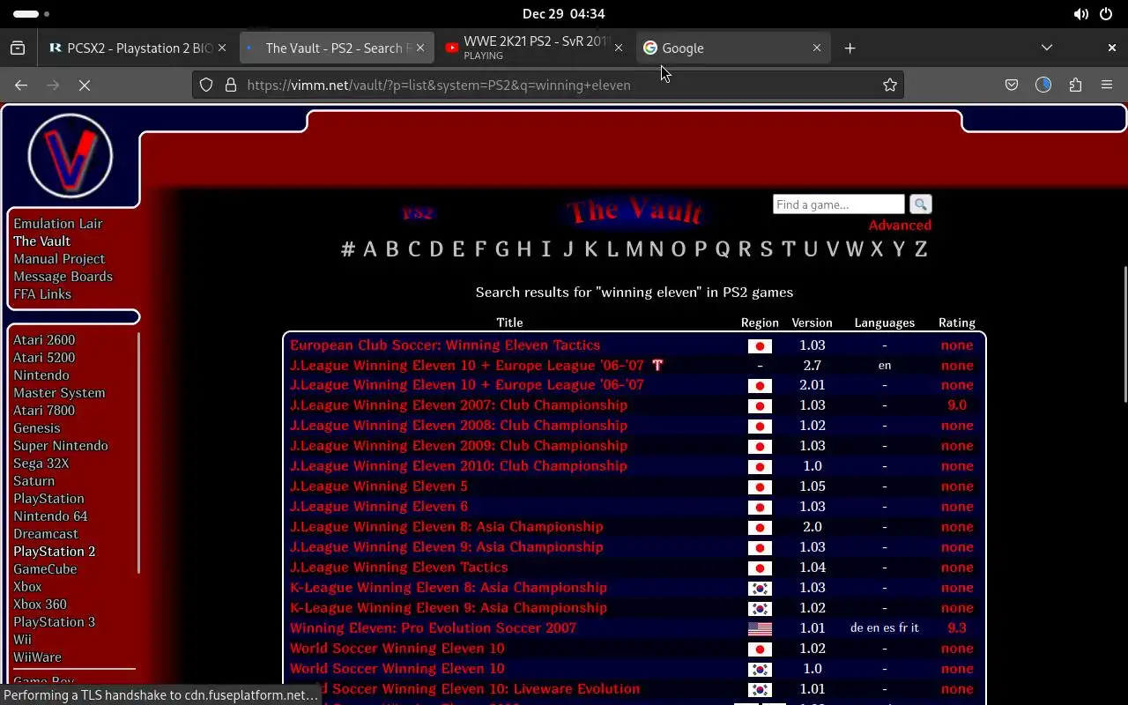The image size is (1128, 705).
Task: Select PlayStation 2 system
Action: click(54, 551)
